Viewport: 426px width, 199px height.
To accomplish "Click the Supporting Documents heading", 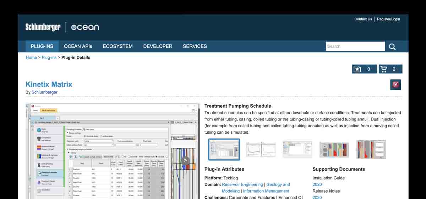I will [339, 169].
